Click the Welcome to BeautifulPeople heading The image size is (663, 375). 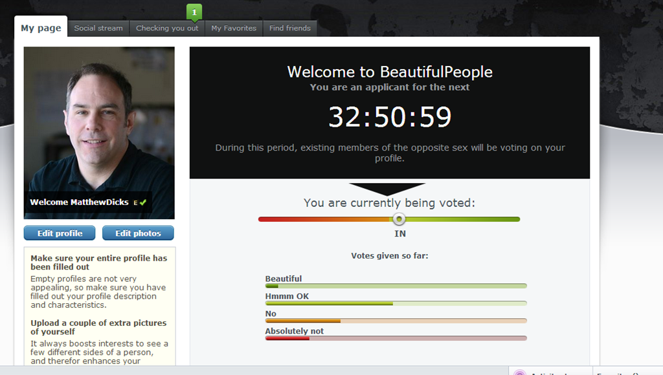click(390, 72)
